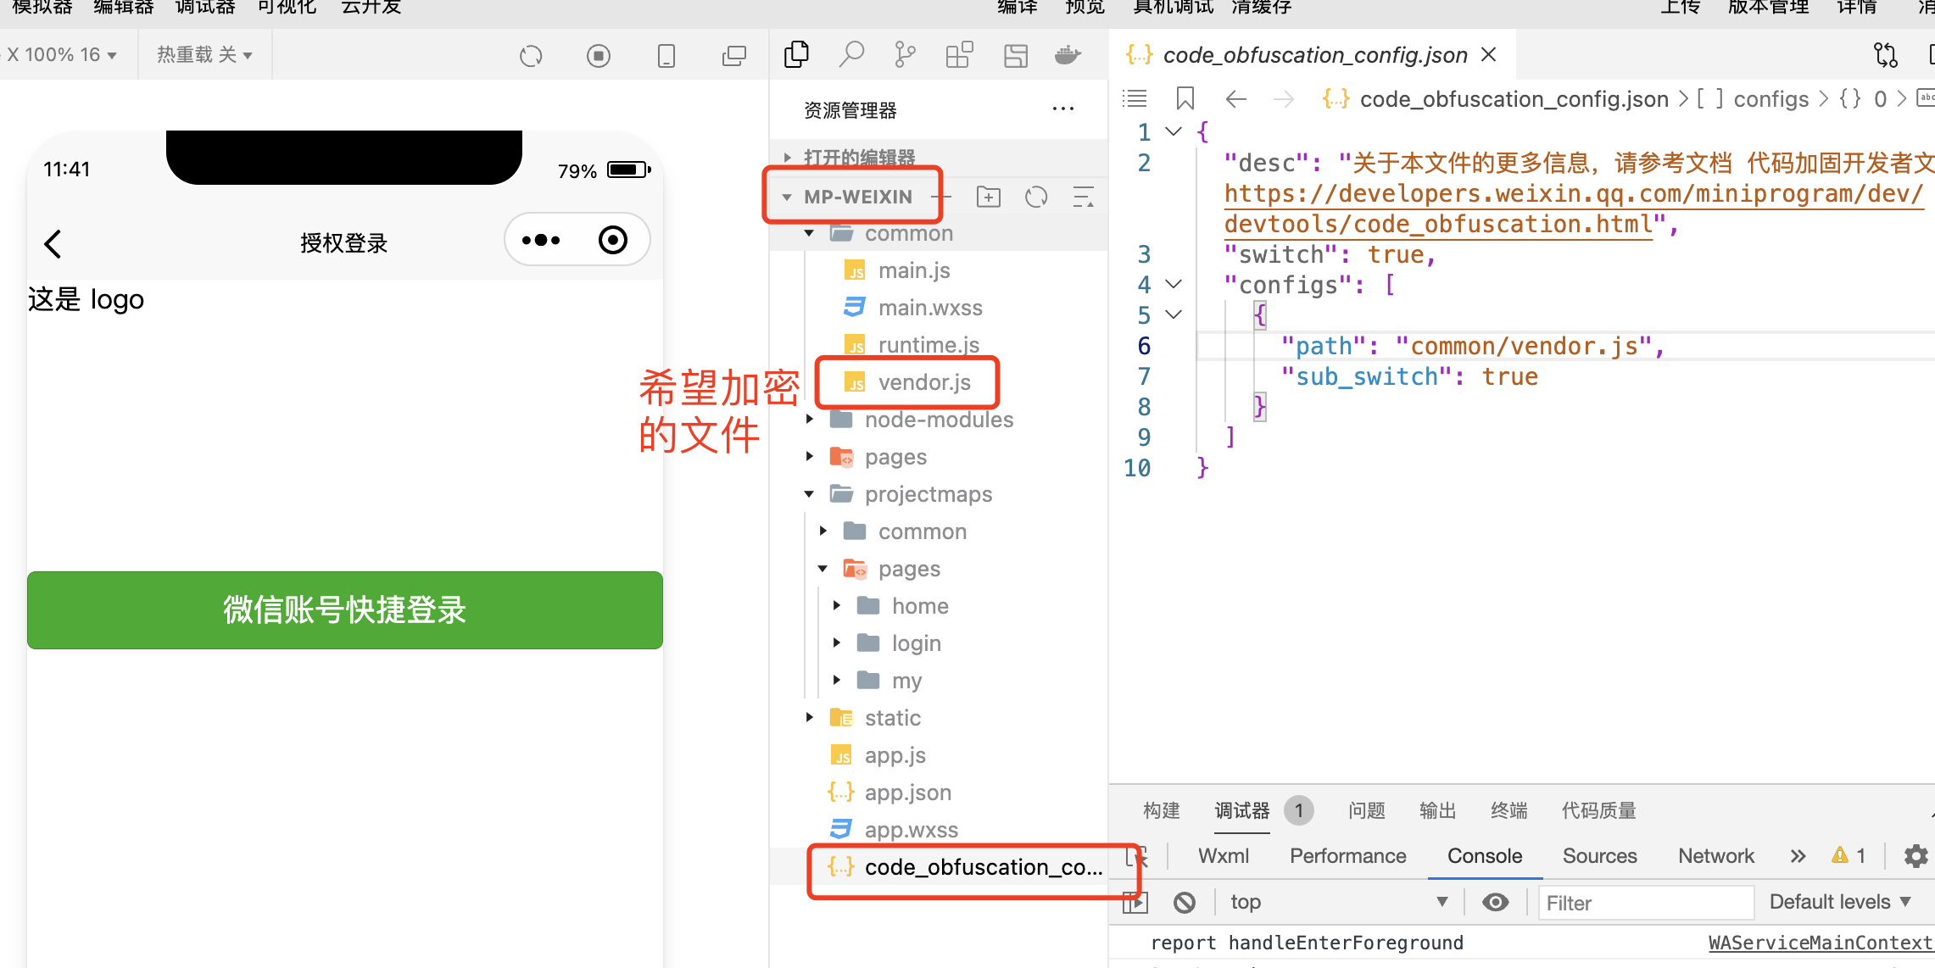The image size is (1935, 968).
Task: Switch to the Network tab
Action: pos(1715,856)
